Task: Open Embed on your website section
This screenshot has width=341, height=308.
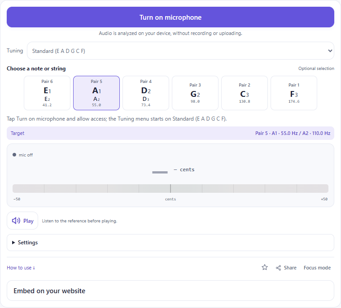Action: tap(170, 291)
